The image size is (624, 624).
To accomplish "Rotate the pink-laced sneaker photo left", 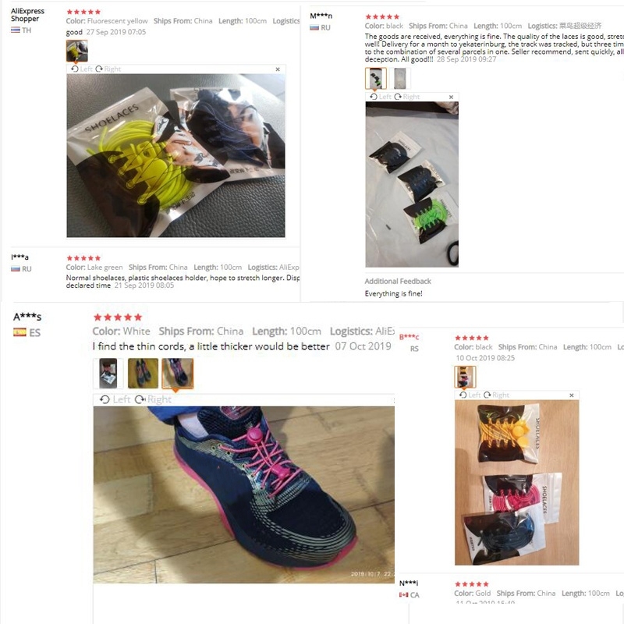I will pos(115,399).
